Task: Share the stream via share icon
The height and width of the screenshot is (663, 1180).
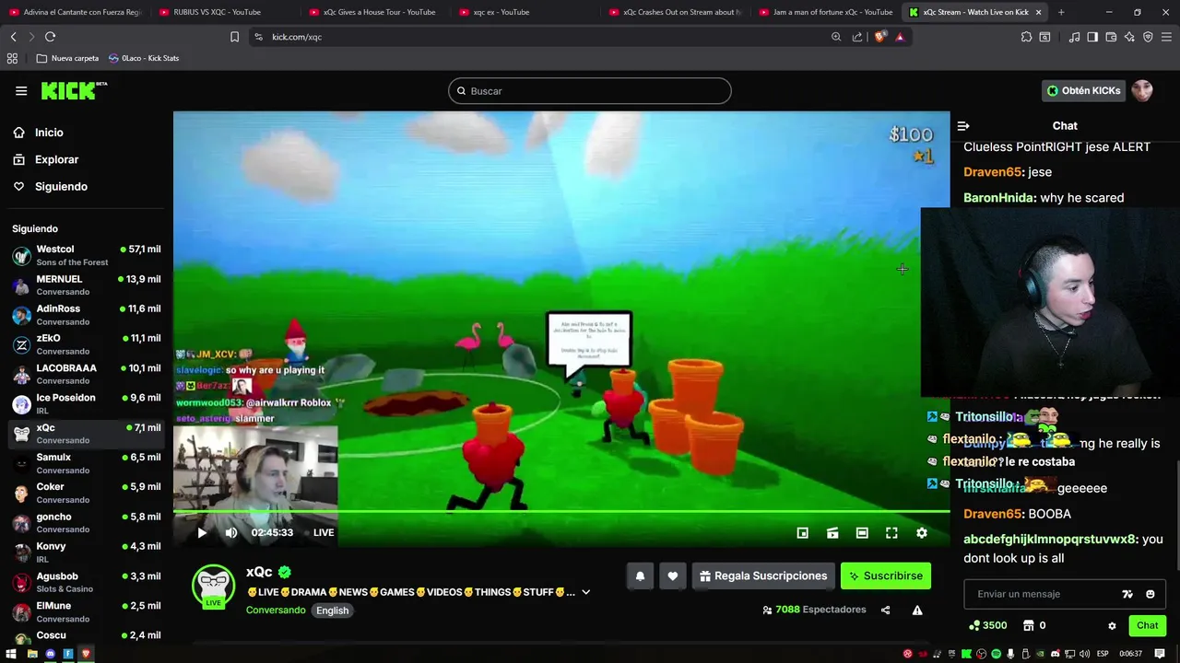Action: tap(886, 610)
